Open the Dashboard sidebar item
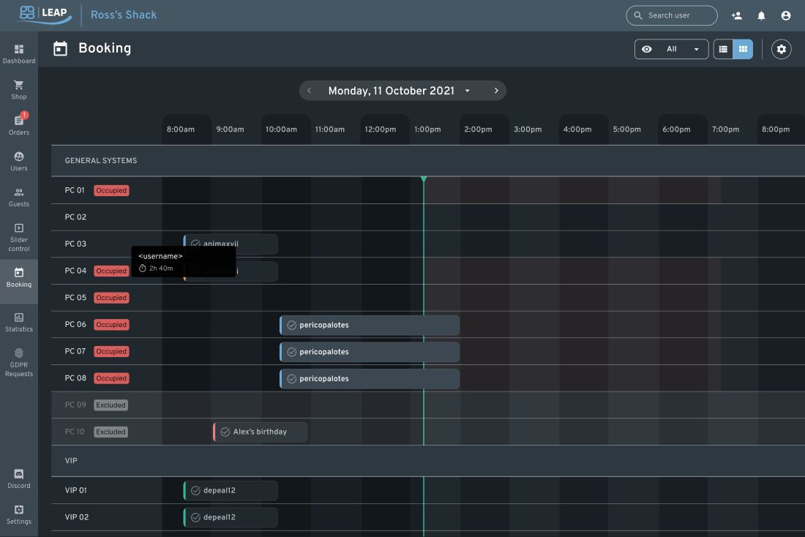 point(18,54)
